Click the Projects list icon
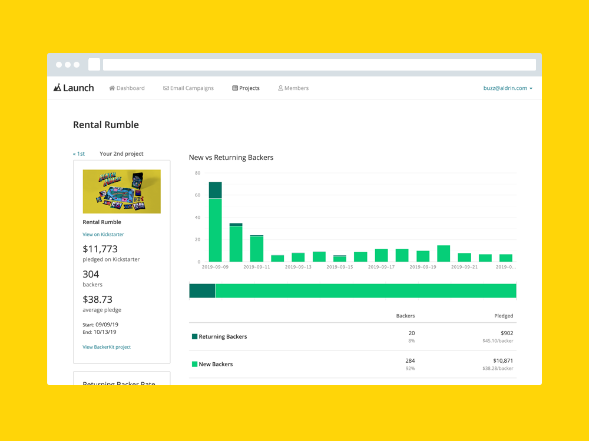The image size is (589, 441). 235,88
